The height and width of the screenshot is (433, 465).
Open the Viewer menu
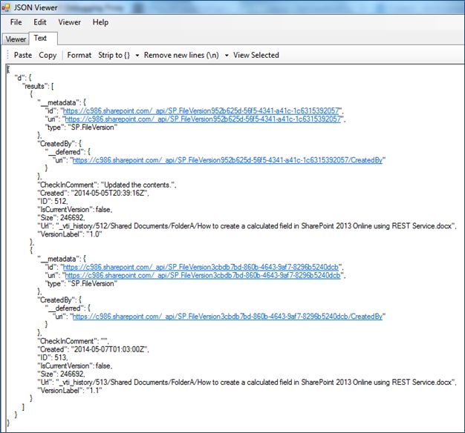coord(69,22)
